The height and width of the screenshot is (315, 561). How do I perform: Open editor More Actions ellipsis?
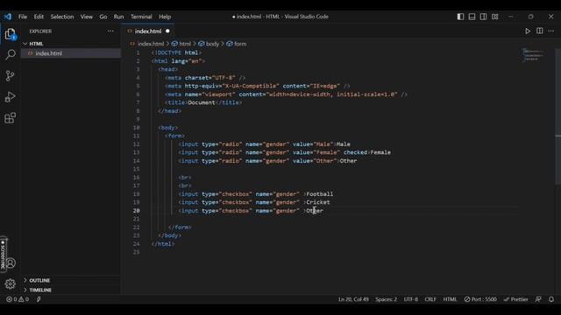(x=551, y=31)
